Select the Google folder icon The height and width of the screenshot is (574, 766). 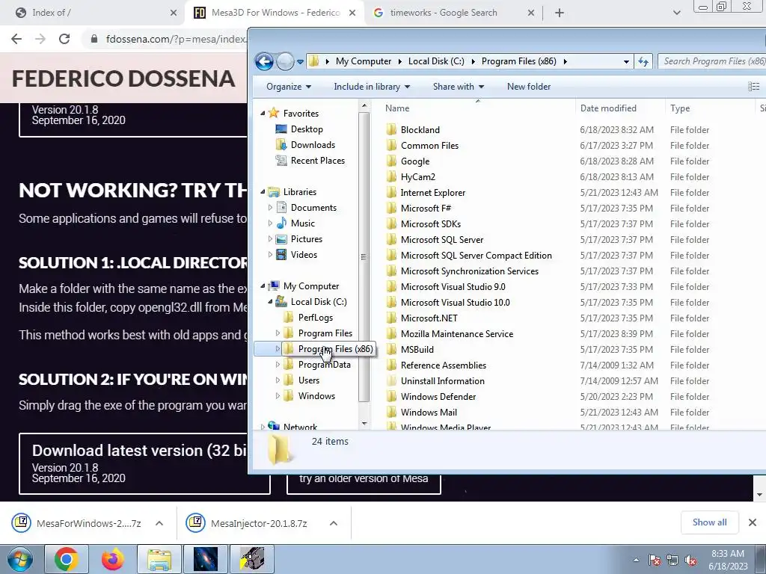point(391,161)
